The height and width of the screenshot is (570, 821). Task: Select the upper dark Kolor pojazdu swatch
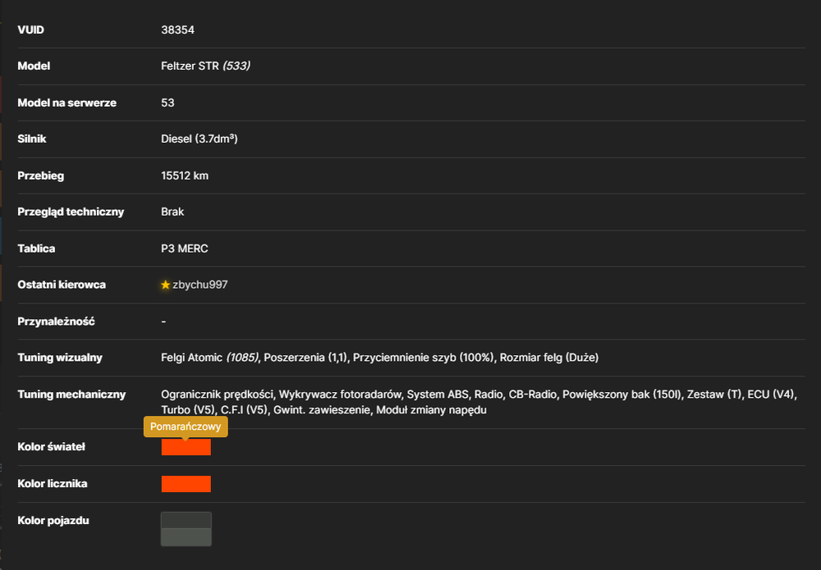(186, 520)
